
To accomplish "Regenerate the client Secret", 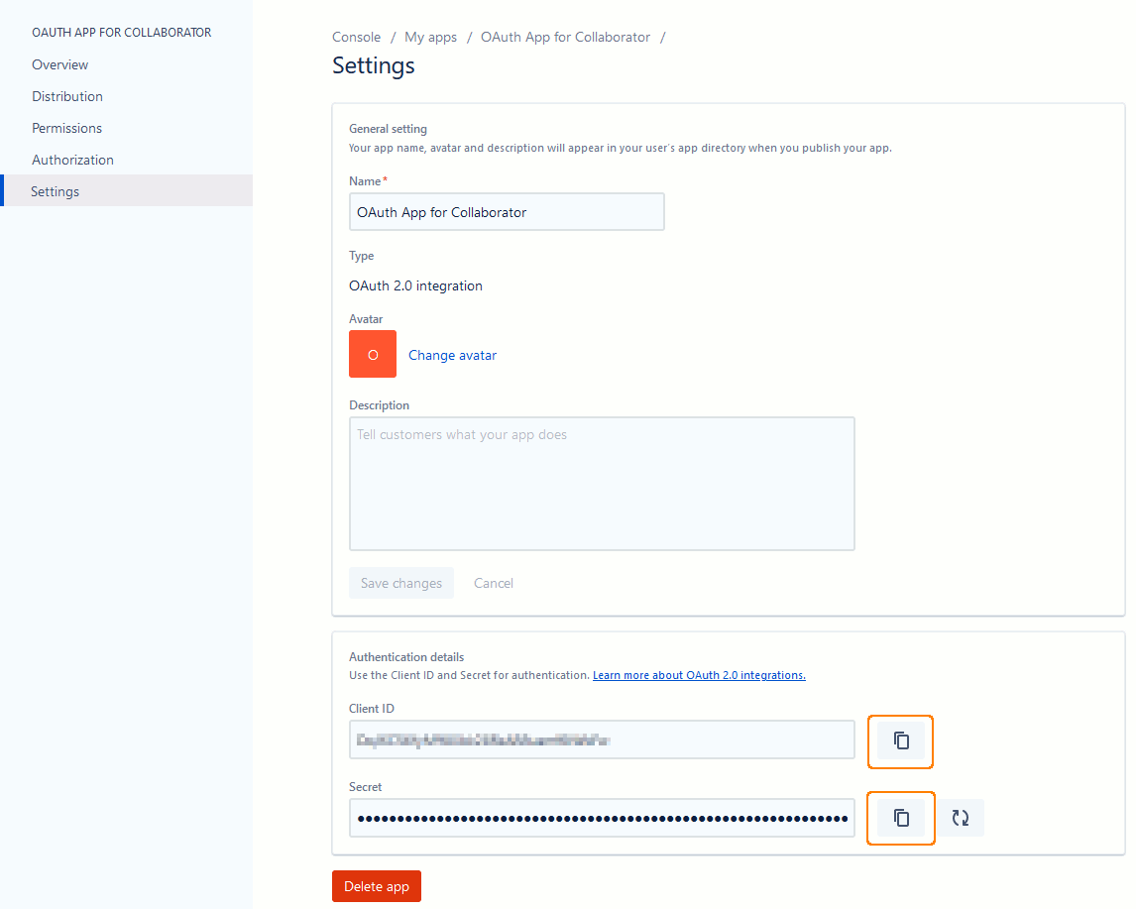I will pos(961,818).
